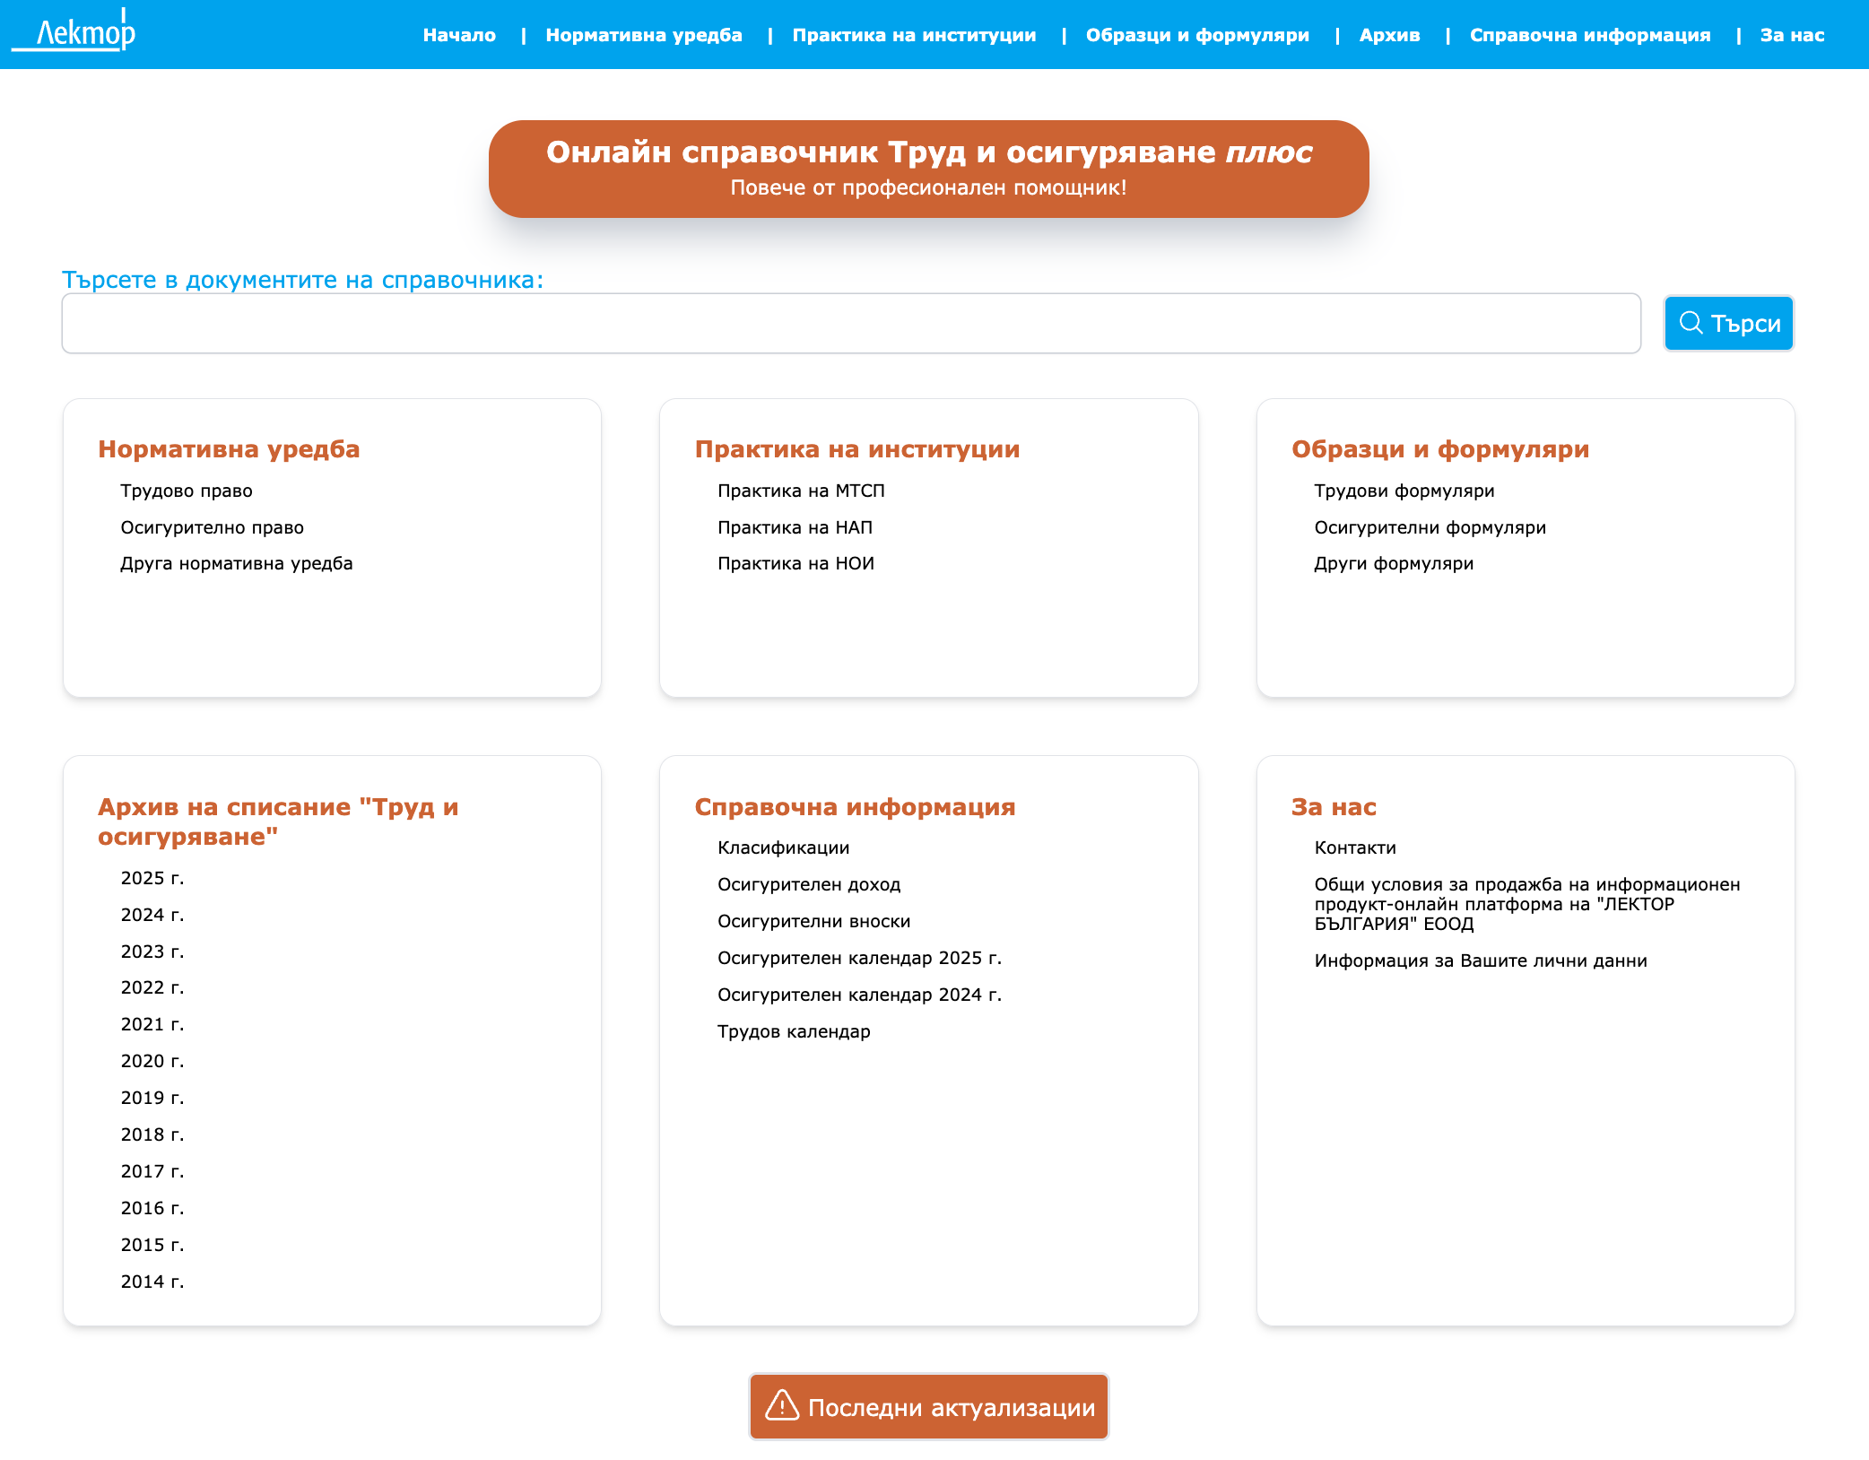Viewport: 1869px width, 1460px height.
Task: Click the Лектор logo
Action: [74, 31]
